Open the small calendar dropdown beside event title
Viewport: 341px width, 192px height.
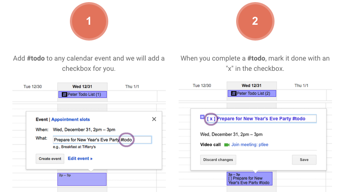click(202, 117)
